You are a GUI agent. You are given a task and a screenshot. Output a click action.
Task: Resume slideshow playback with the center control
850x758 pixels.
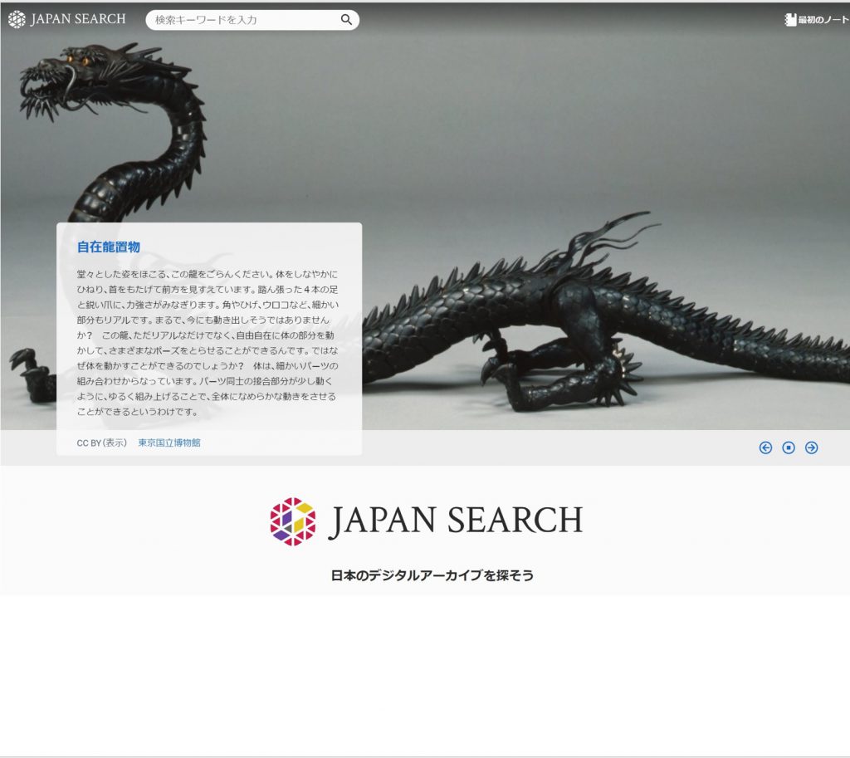(x=789, y=447)
